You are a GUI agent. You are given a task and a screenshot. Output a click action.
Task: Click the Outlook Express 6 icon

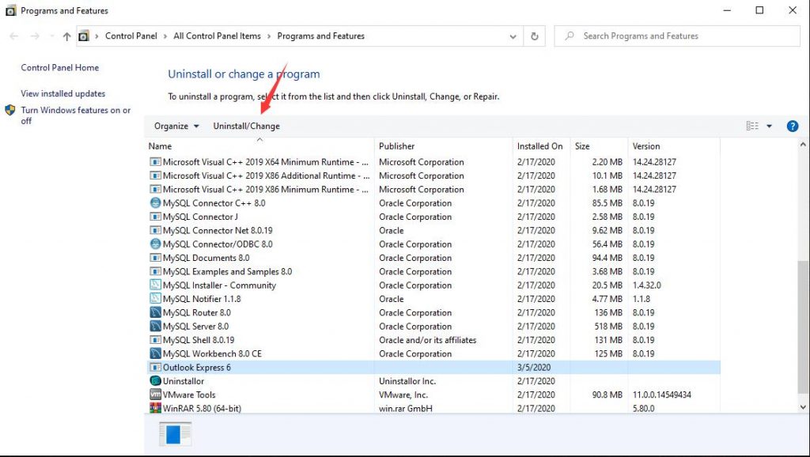tap(155, 367)
